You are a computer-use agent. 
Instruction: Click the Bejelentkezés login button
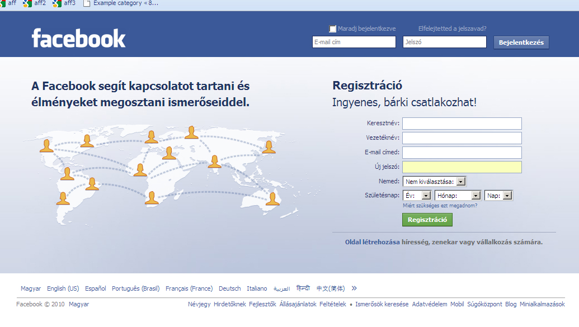point(521,42)
